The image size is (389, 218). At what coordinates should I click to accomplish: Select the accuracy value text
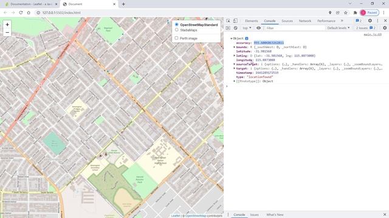point(269,43)
